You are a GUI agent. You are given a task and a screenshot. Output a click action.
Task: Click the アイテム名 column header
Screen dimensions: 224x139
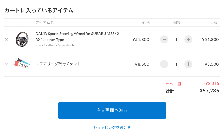tap(45, 23)
